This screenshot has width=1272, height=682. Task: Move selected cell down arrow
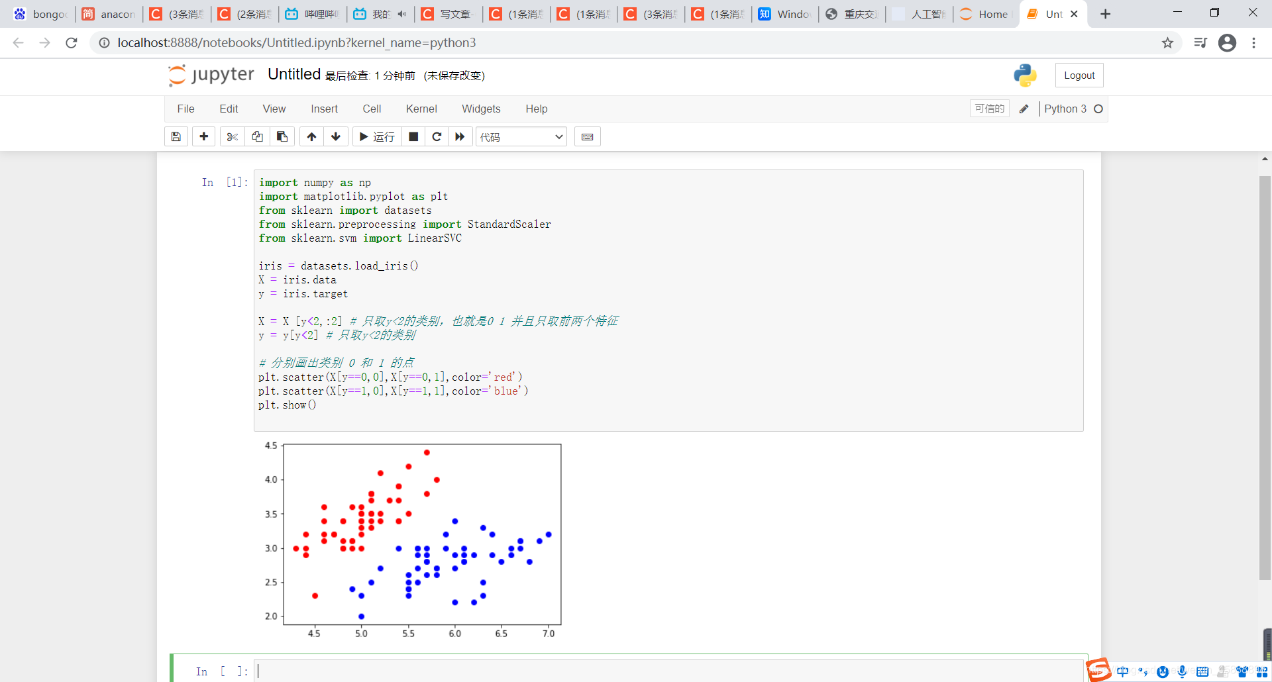[x=336, y=136]
